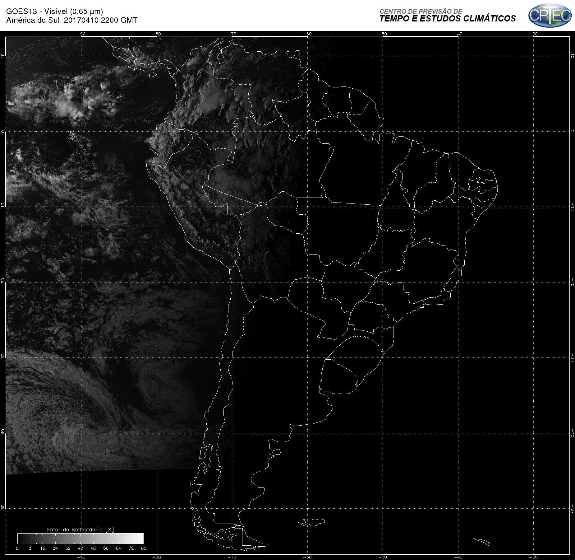Screen dimensions: 575x560
Task: Click the 'Fator de Reflectância [%]' label
Action: [x=80, y=530]
